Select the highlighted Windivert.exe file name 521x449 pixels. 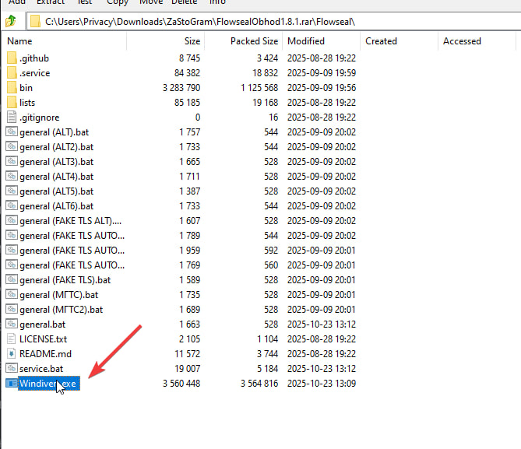click(x=48, y=383)
